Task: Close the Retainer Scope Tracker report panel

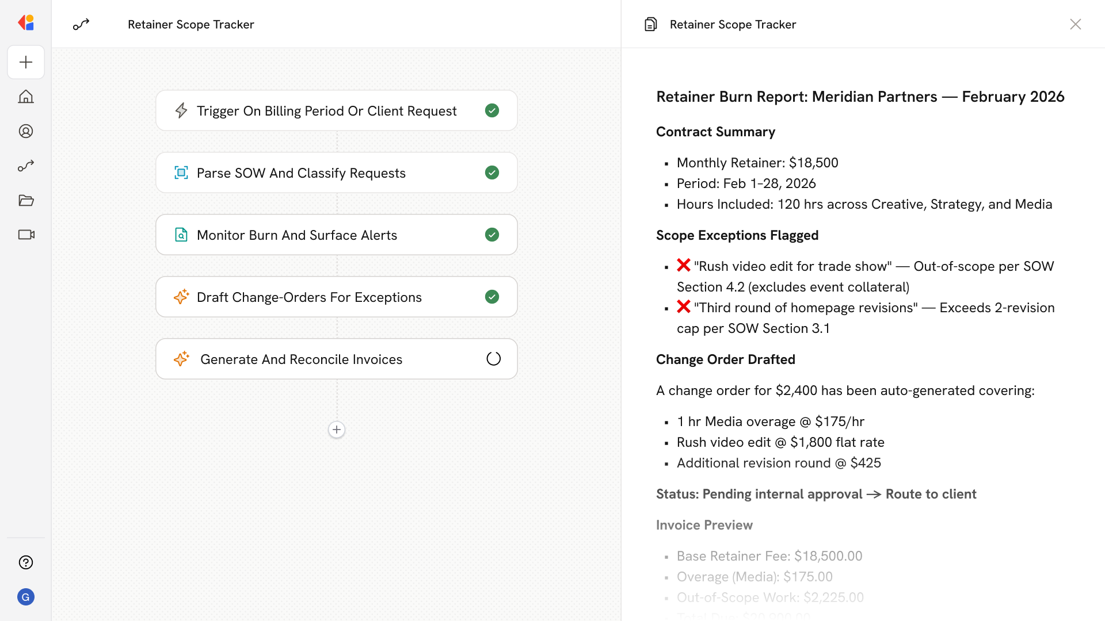Action: [x=1075, y=24]
